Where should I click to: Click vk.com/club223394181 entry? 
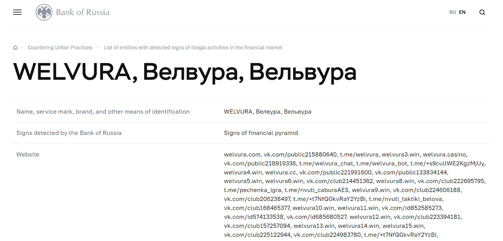click(x=427, y=217)
